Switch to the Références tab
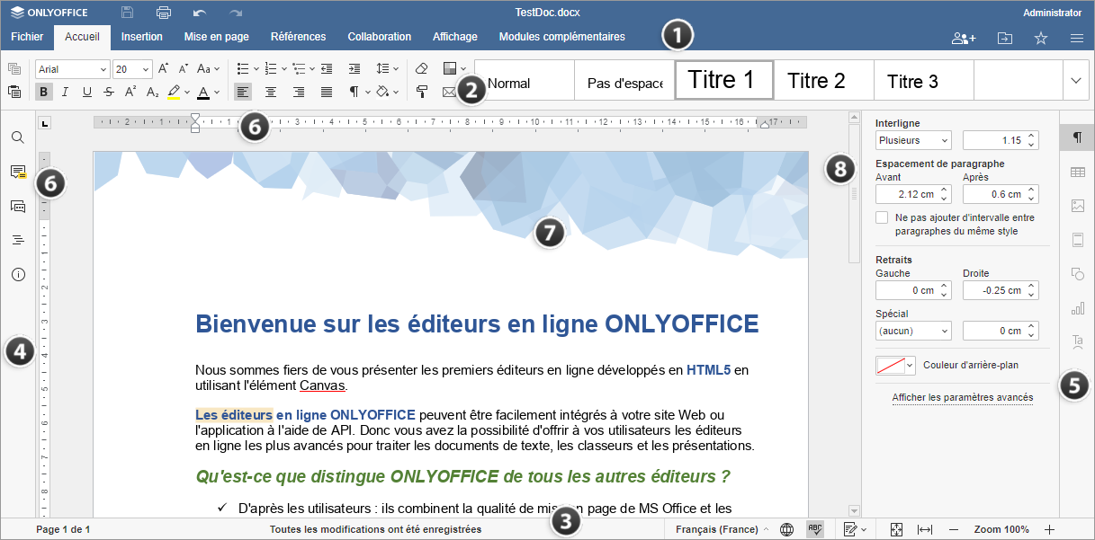Viewport: 1095px width, 540px height. coord(299,37)
